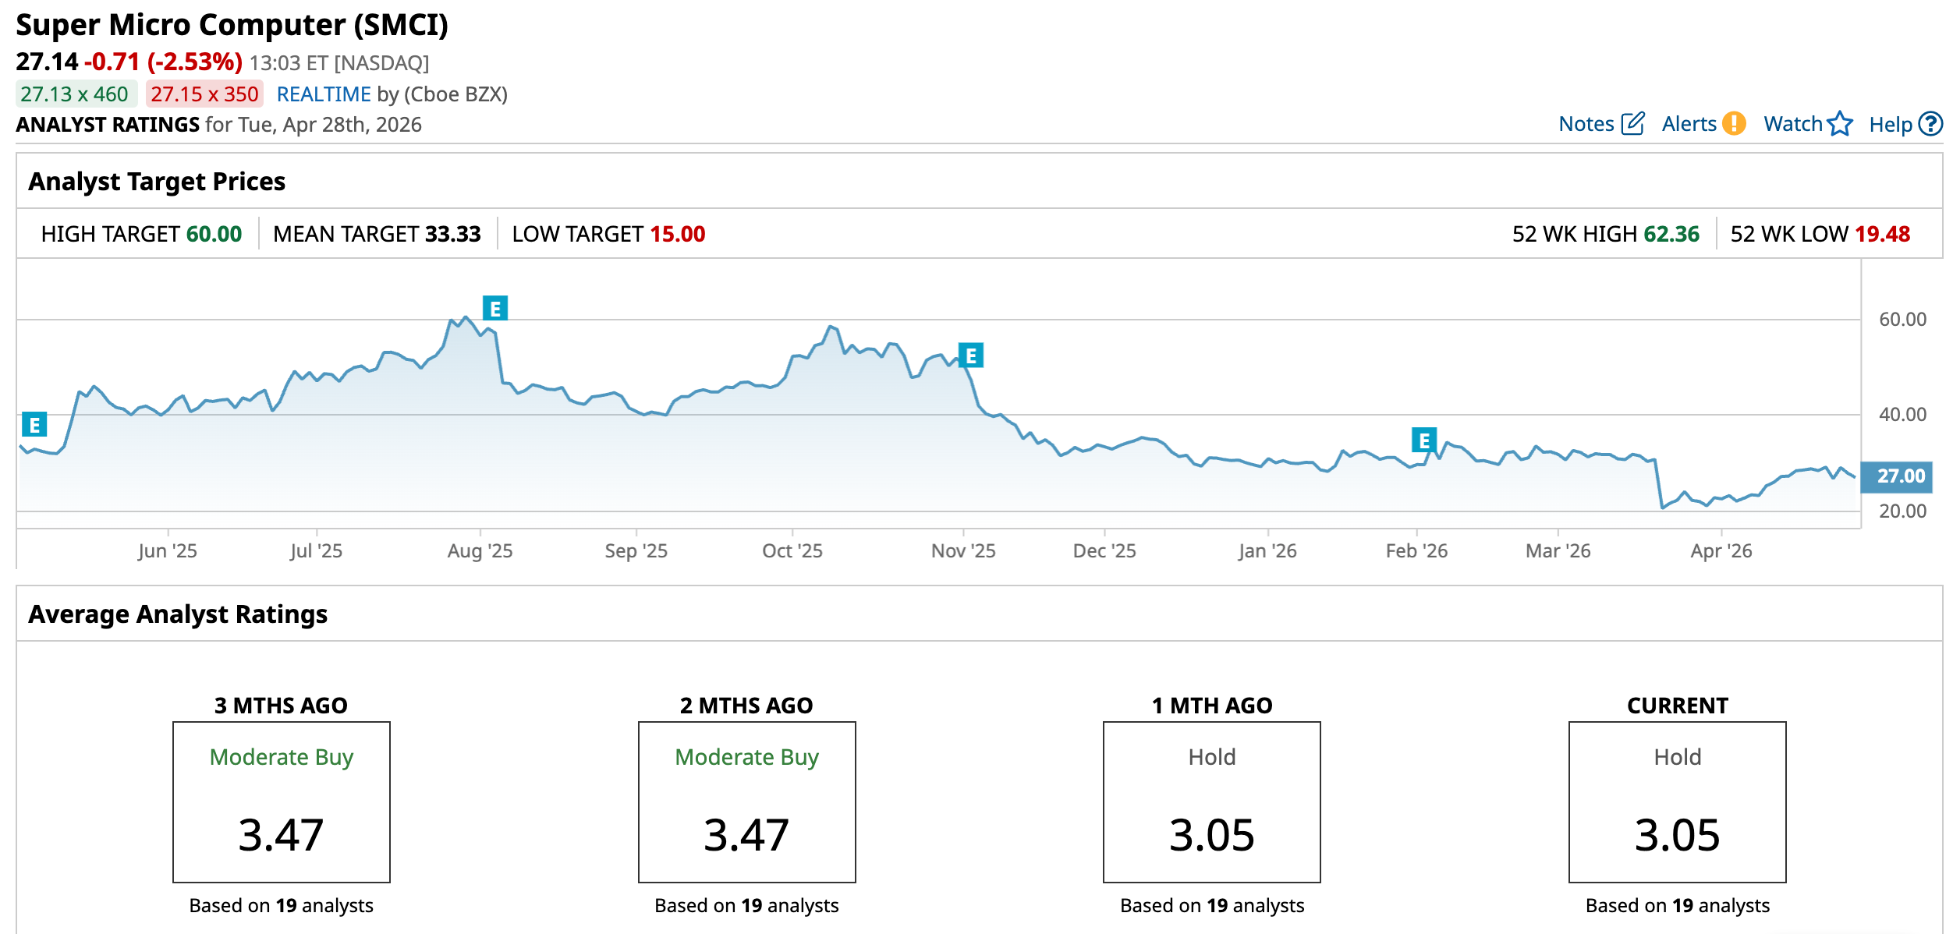Image resolution: width=1953 pixels, height=934 pixels.
Task: Open the Alerts exclamation icon
Action: pyautogui.click(x=1734, y=124)
